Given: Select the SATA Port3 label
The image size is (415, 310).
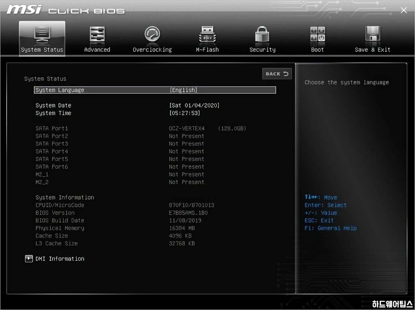Looking at the screenshot, I should click(x=51, y=143).
